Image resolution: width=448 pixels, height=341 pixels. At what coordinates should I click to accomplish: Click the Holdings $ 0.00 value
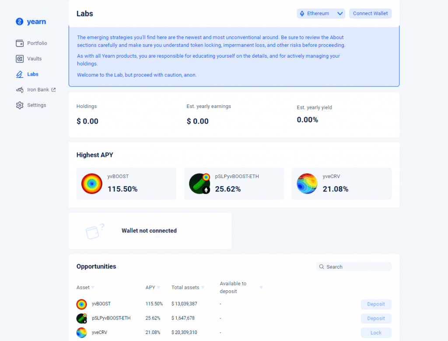coord(87,122)
